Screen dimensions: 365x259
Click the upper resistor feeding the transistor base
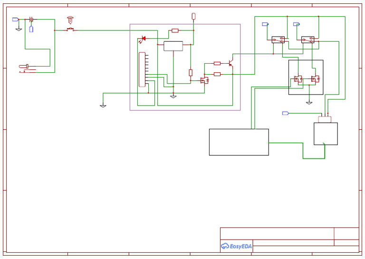217,63
